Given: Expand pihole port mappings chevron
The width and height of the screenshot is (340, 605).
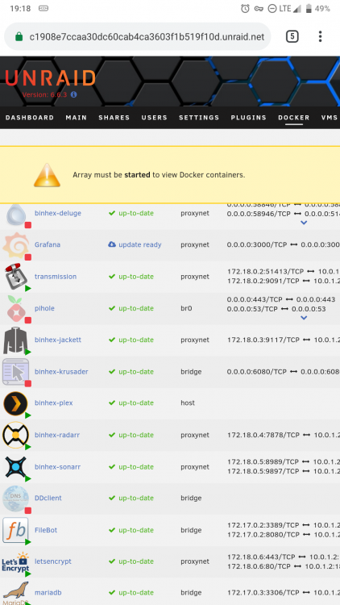Looking at the screenshot, I should [x=304, y=318].
